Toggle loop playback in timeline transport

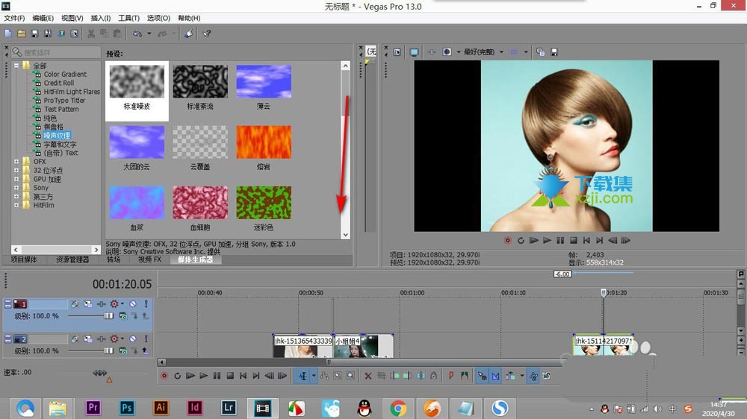tap(177, 376)
